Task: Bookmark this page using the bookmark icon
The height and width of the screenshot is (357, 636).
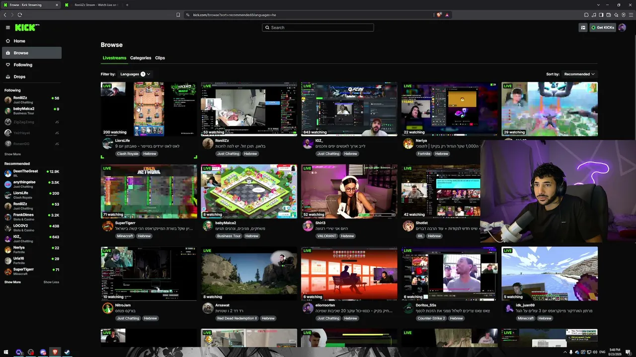Action: click(178, 15)
